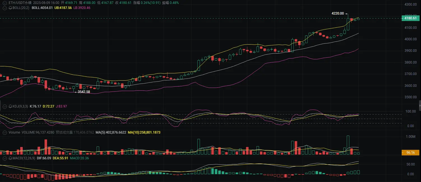421x182 pixels.
Task: Collapse the Volume pane chevron
Action: click(x=4, y=132)
